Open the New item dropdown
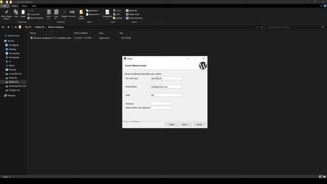This screenshot has height=184, width=327. (x=92, y=10)
